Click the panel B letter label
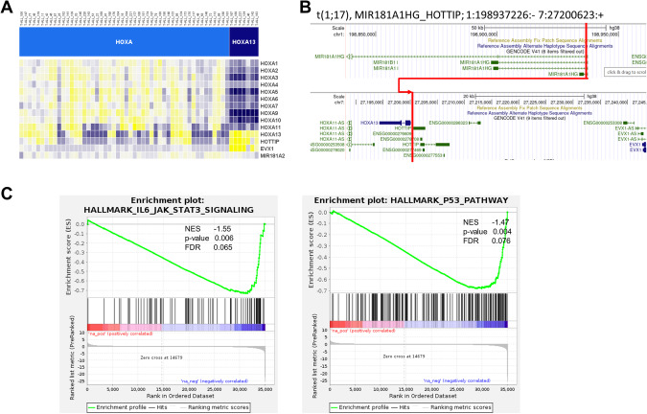The height and width of the screenshot is (414, 647). pyautogui.click(x=304, y=8)
